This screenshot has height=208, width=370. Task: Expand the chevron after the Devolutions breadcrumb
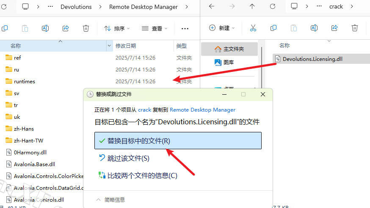tap(100, 7)
